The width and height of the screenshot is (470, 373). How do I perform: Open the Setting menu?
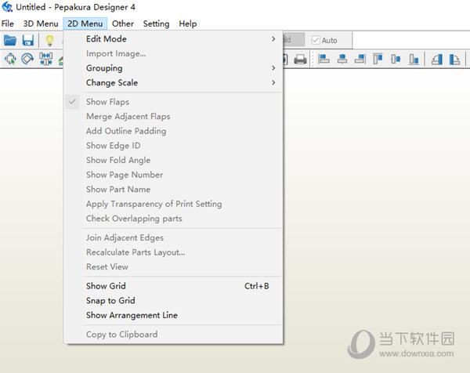click(156, 24)
